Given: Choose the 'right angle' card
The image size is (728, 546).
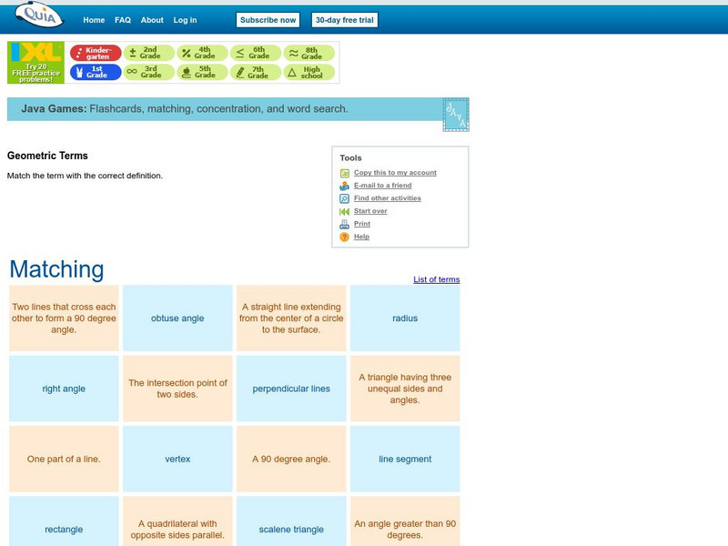Looking at the screenshot, I should [64, 389].
